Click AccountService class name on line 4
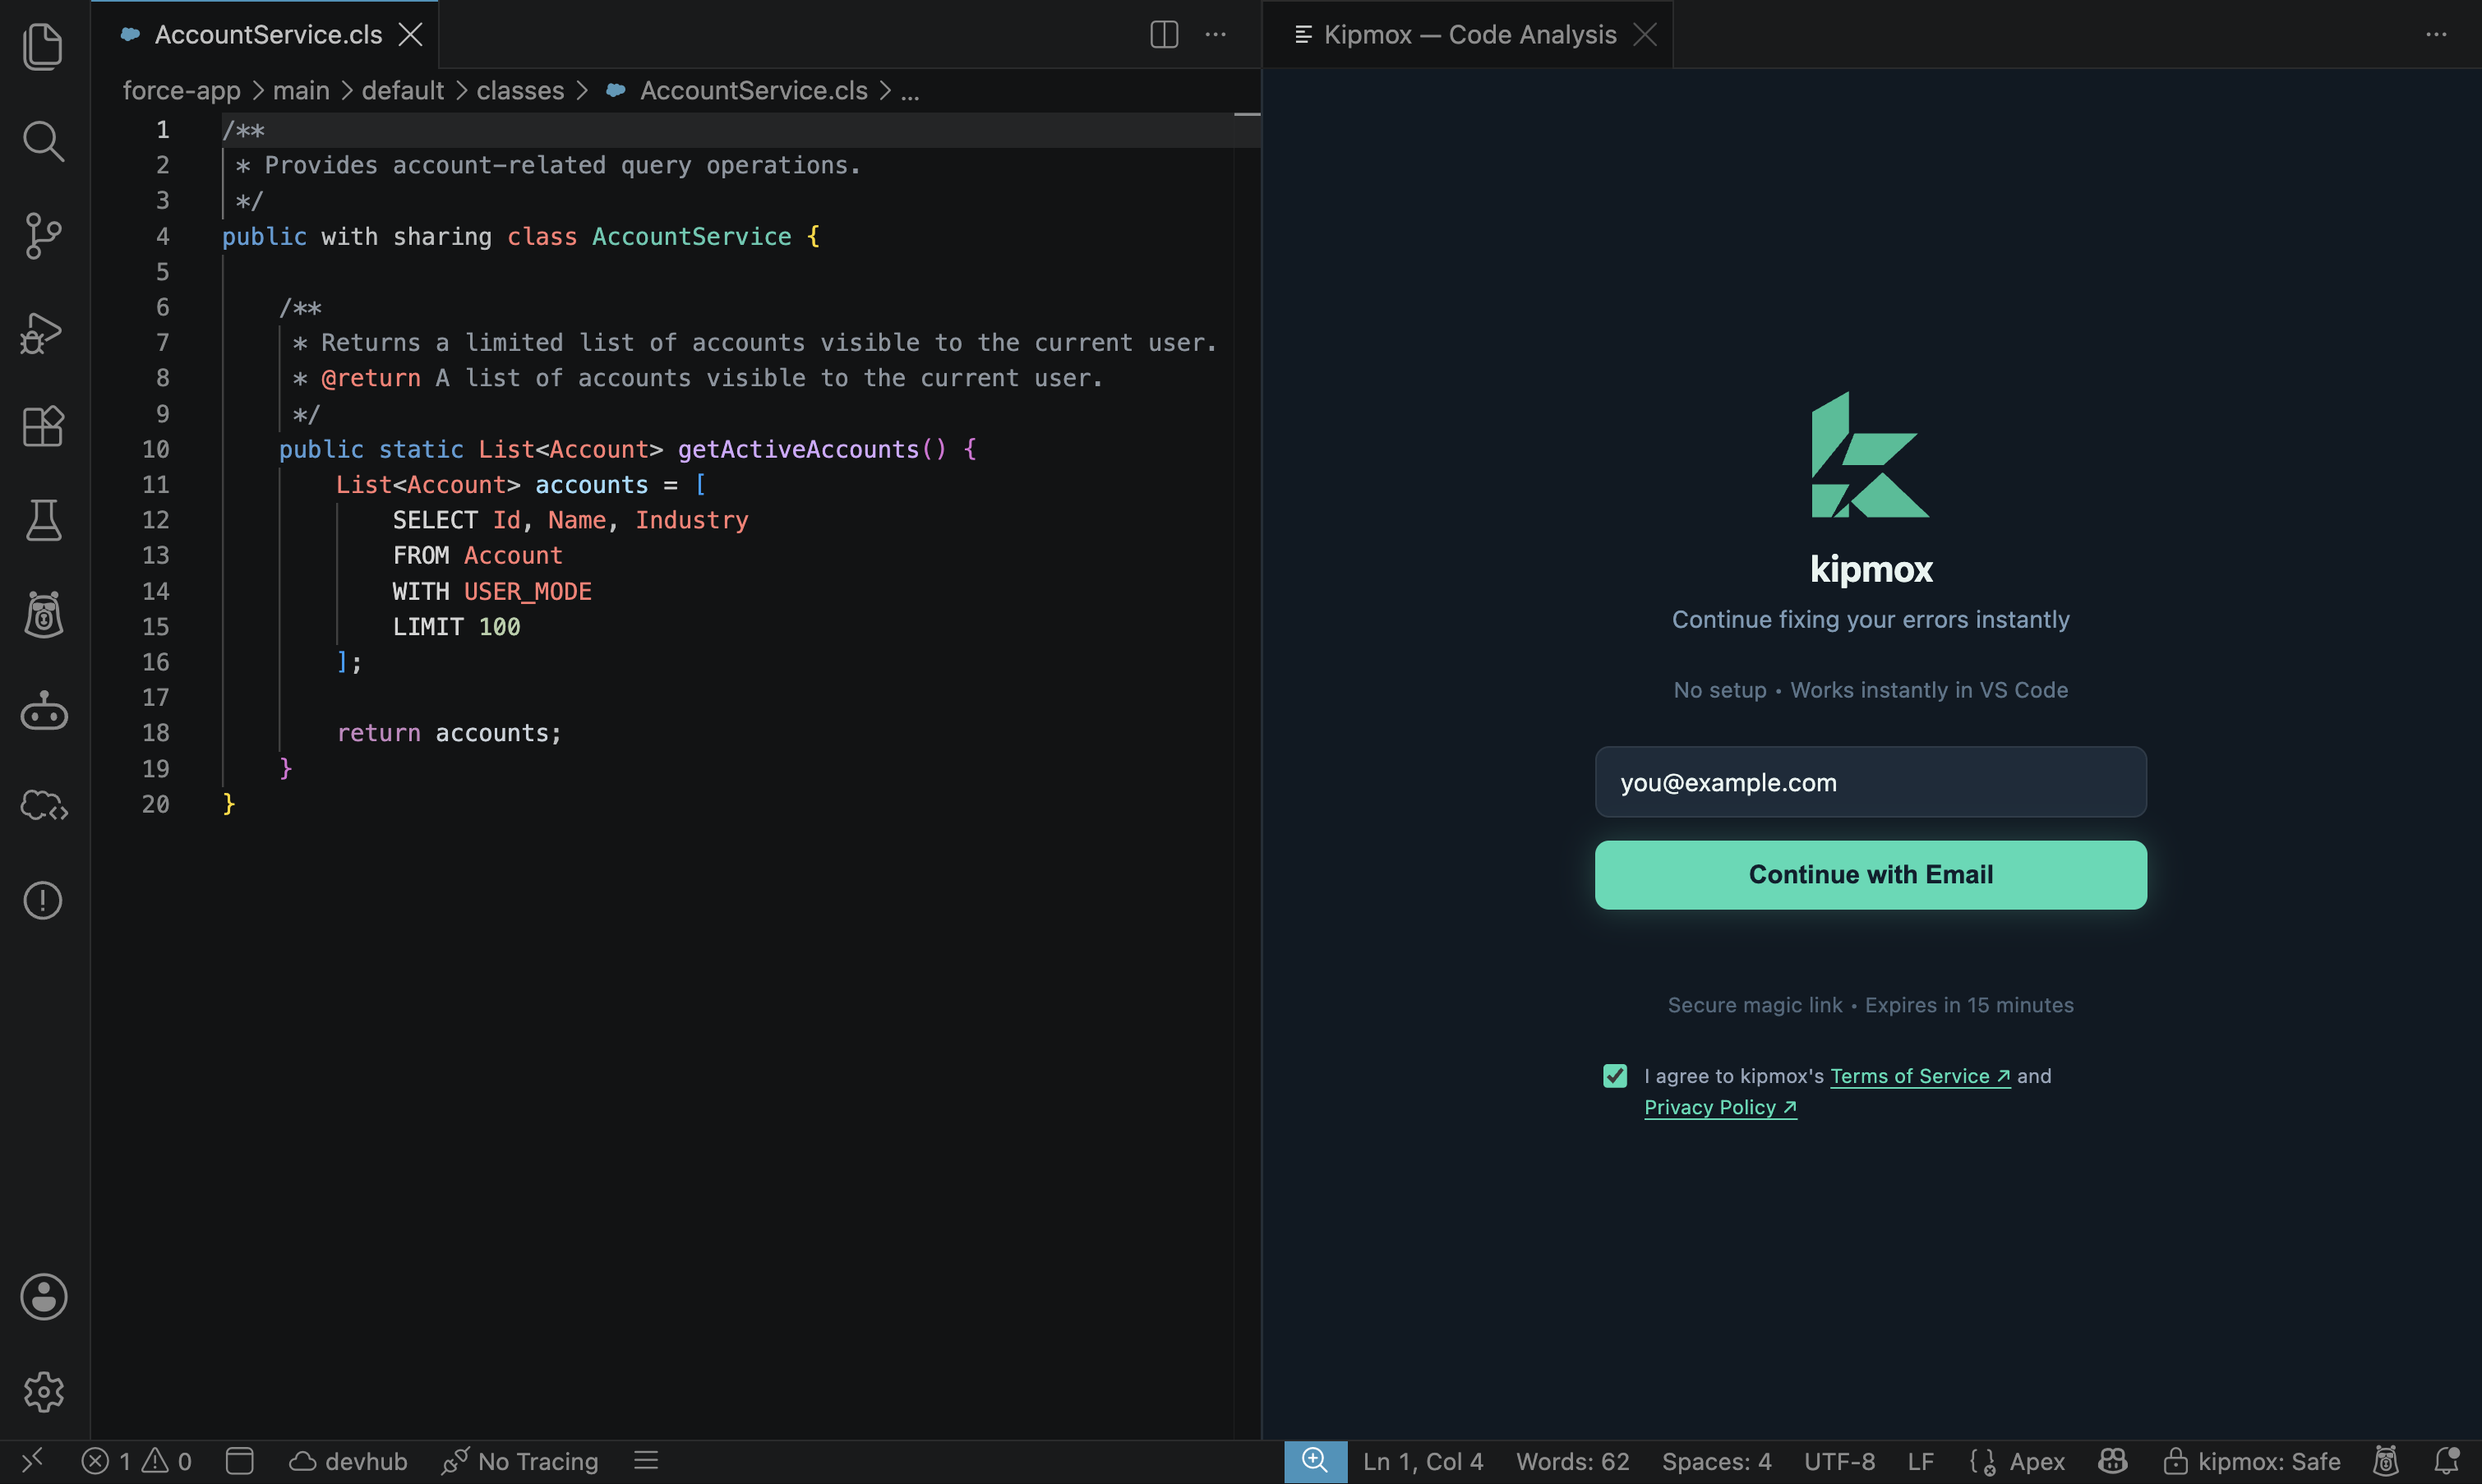The width and height of the screenshot is (2482, 1484). pos(691,236)
